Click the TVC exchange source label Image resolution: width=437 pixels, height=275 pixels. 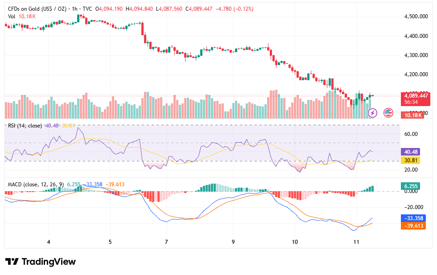click(87, 9)
